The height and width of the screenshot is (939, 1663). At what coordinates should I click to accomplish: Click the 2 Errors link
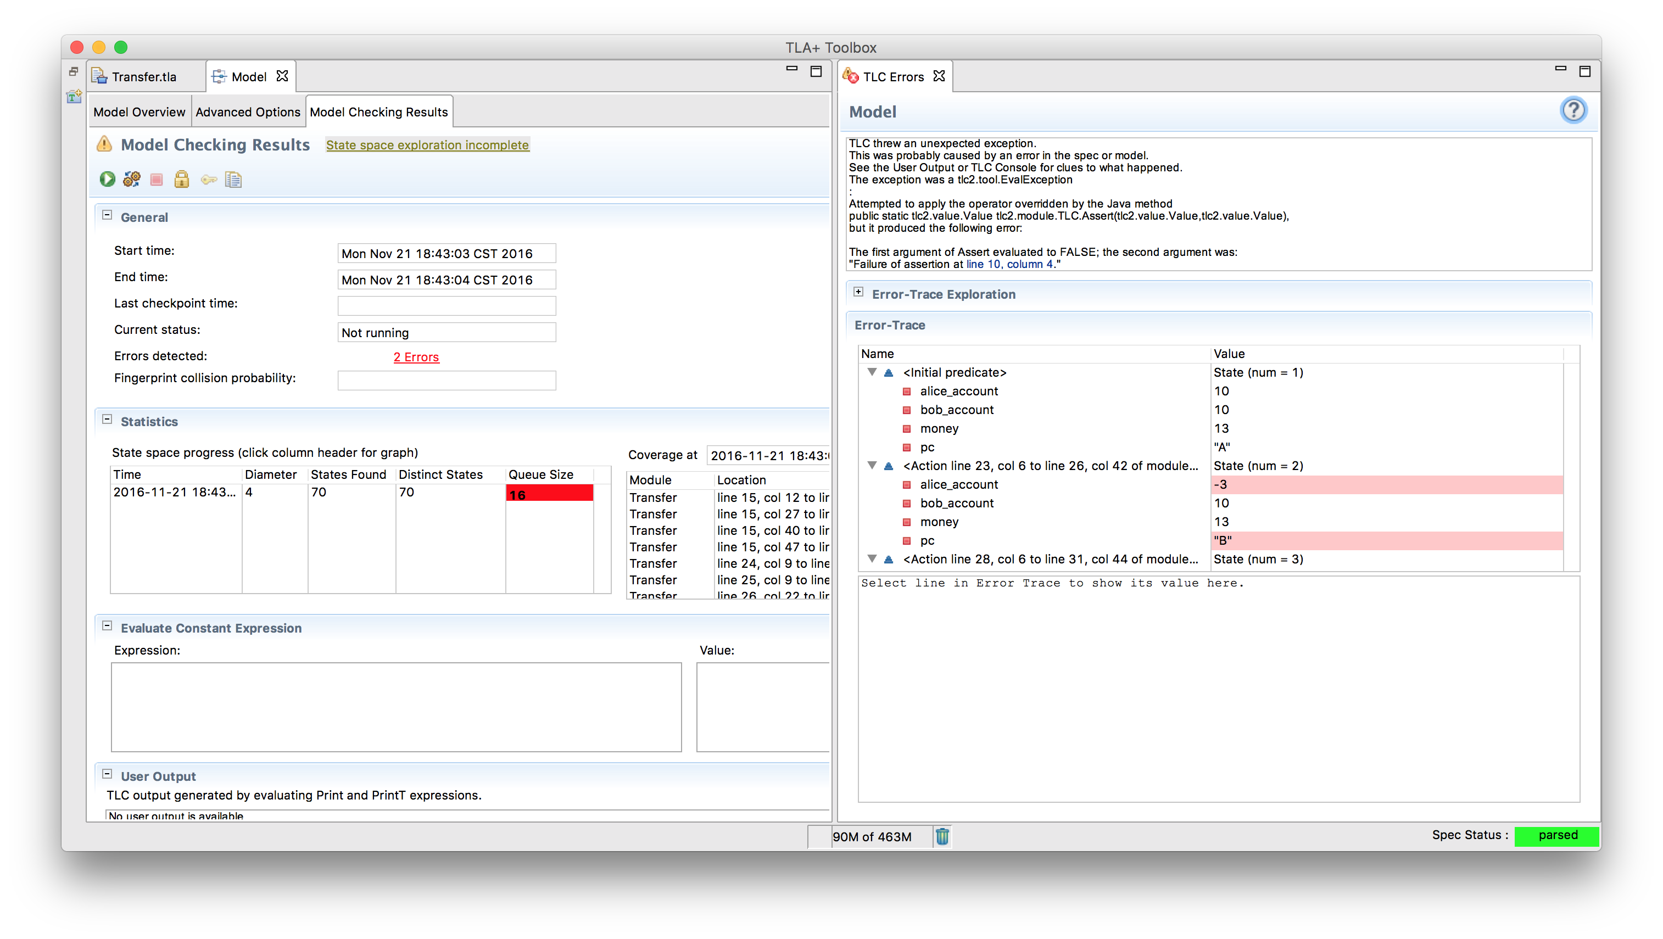point(416,357)
